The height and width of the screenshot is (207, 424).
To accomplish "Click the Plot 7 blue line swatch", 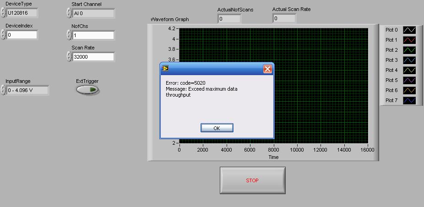I will (409, 100).
